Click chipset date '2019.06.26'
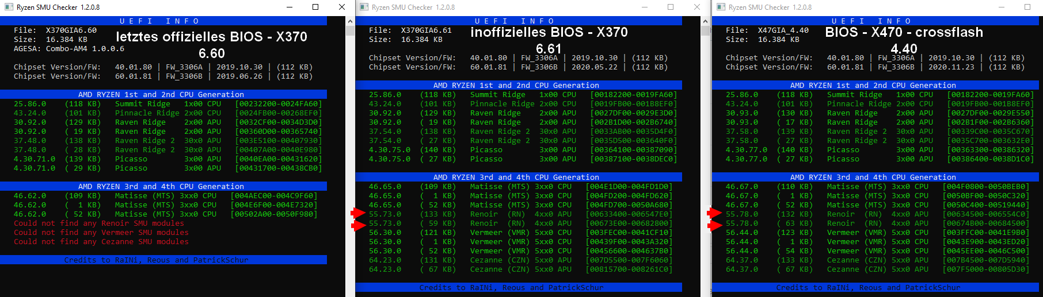Viewport: 1043px width, 297px height. coord(239,76)
